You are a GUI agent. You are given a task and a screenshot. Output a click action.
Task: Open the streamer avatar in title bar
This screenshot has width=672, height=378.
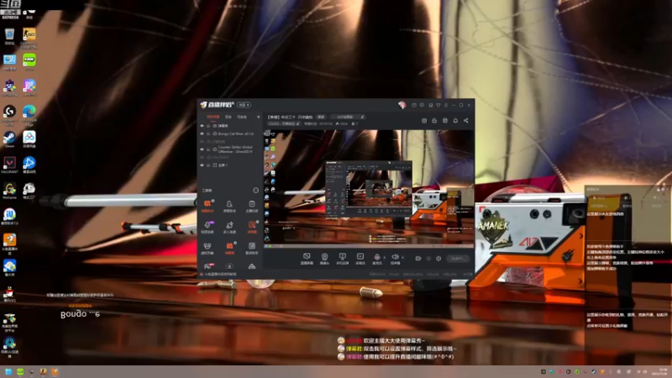pyautogui.click(x=402, y=105)
